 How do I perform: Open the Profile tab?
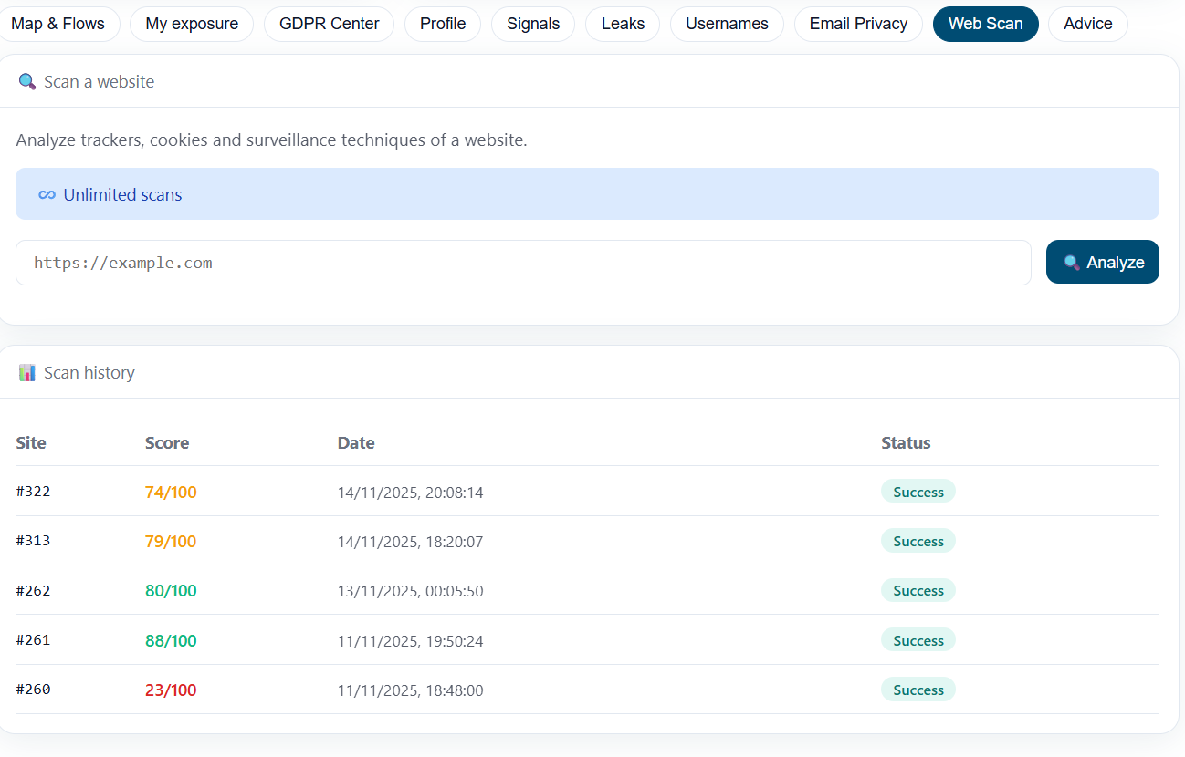click(443, 24)
